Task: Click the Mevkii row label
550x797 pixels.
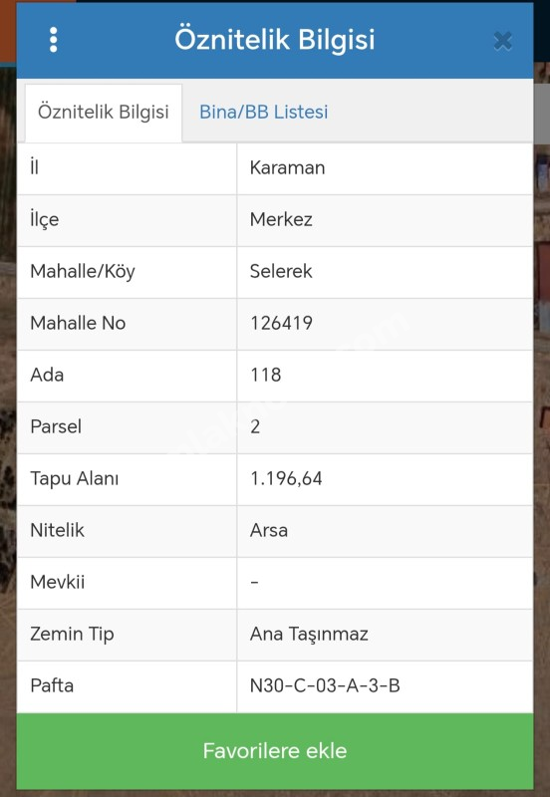Action: point(58,583)
